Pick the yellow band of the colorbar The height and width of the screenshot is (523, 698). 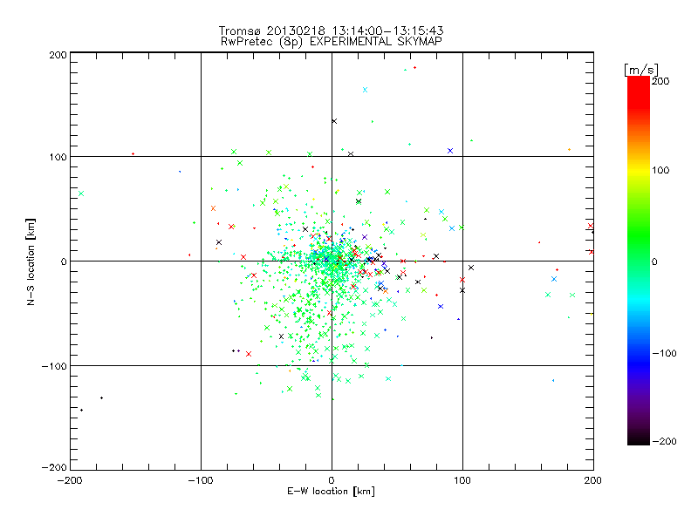[x=639, y=170]
